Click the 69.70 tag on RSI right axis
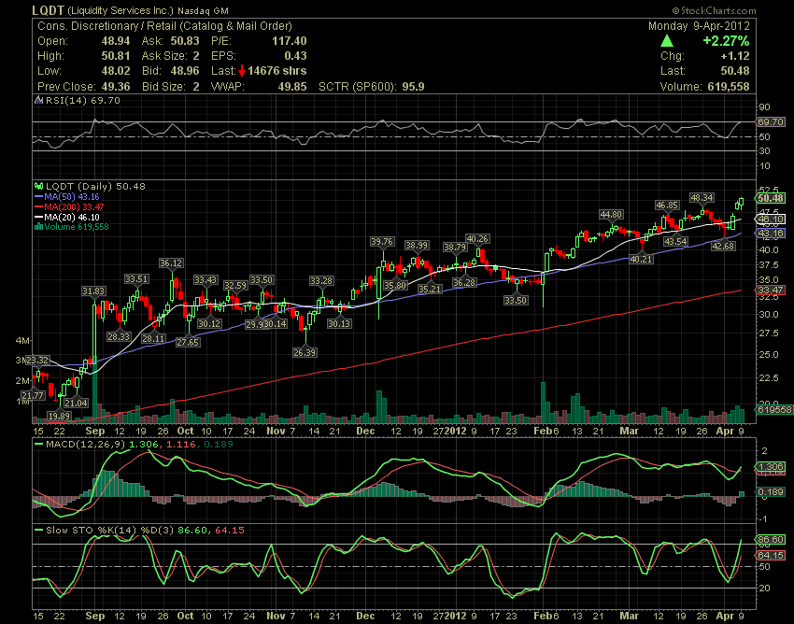 (771, 122)
